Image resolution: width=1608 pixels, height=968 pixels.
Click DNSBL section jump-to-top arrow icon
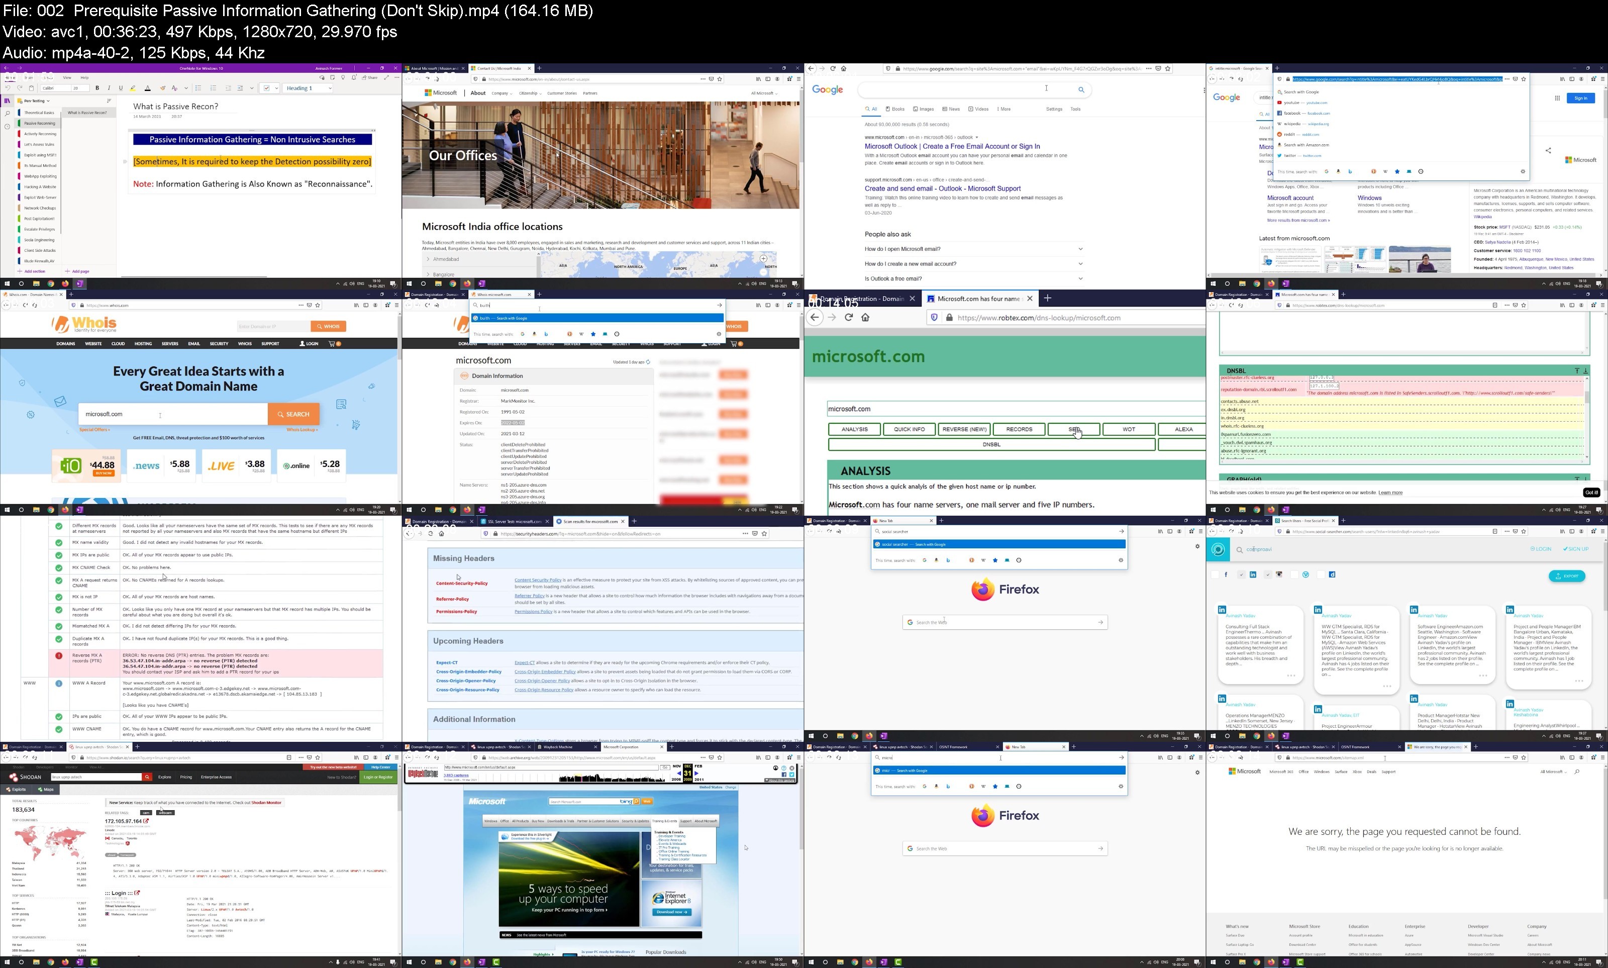(1577, 370)
